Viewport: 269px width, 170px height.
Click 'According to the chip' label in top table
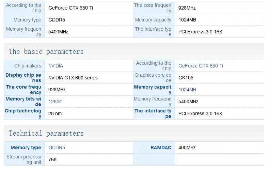click(x=24, y=8)
